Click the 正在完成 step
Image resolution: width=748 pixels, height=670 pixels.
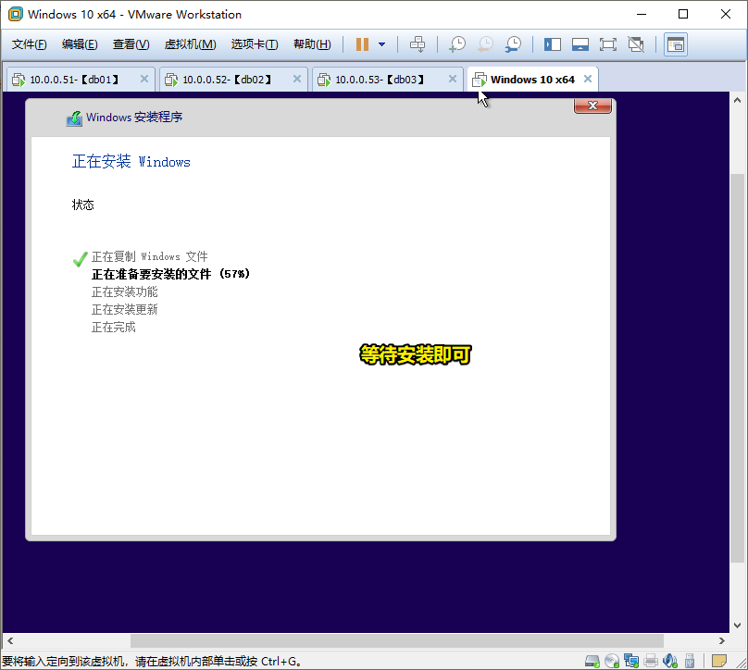click(114, 327)
